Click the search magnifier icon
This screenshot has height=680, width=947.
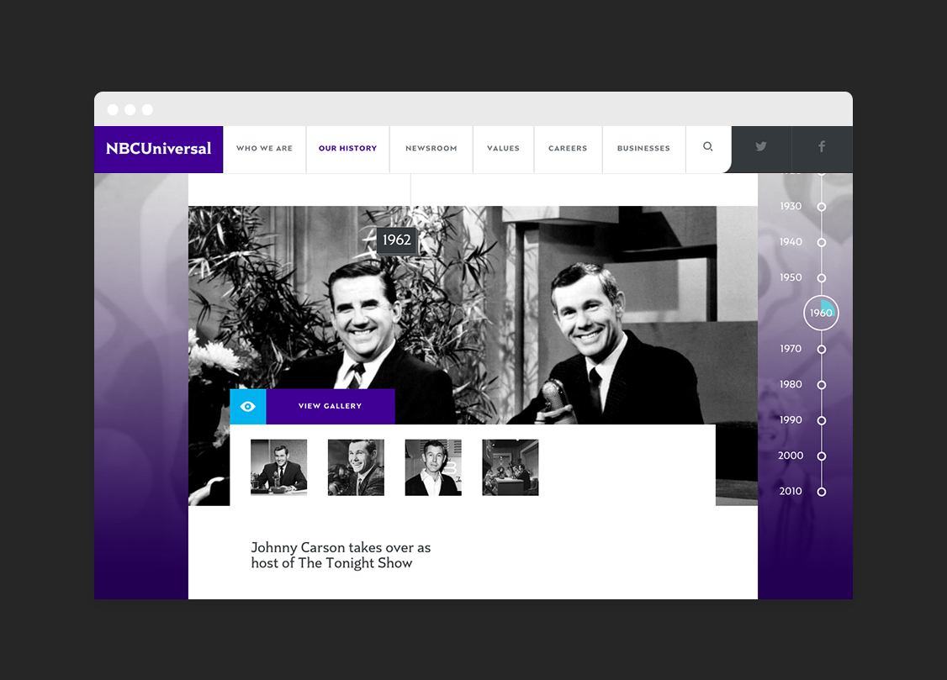[708, 146]
